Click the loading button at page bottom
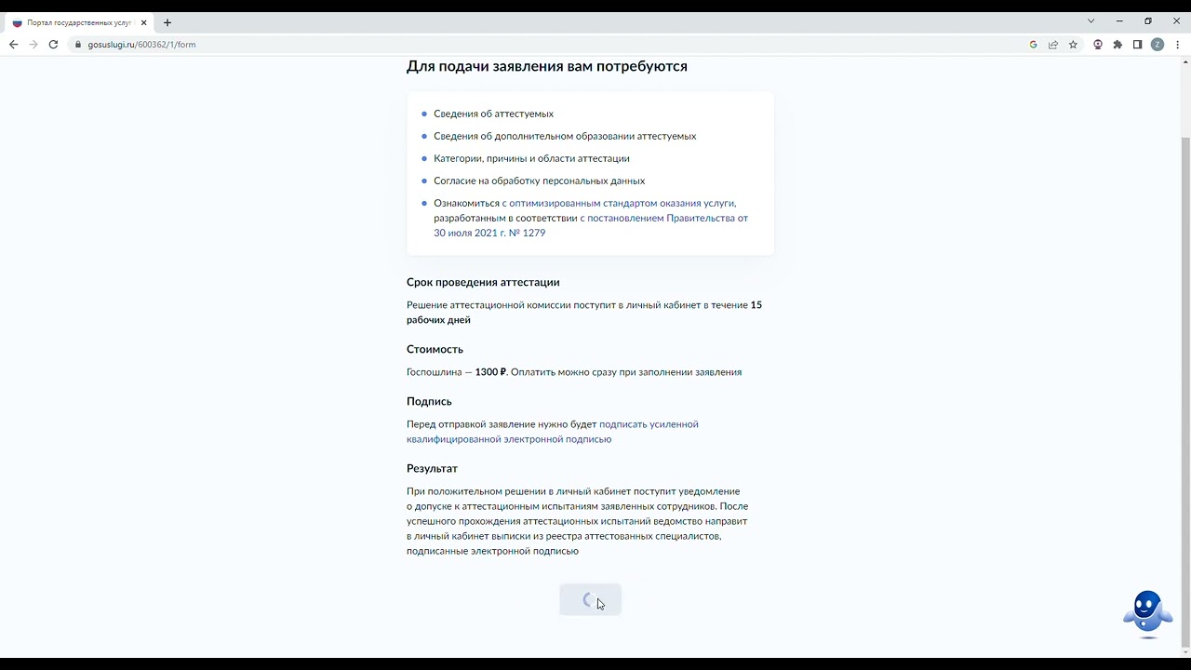Viewport: 1191px width, 670px height. click(x=590, y=600)
